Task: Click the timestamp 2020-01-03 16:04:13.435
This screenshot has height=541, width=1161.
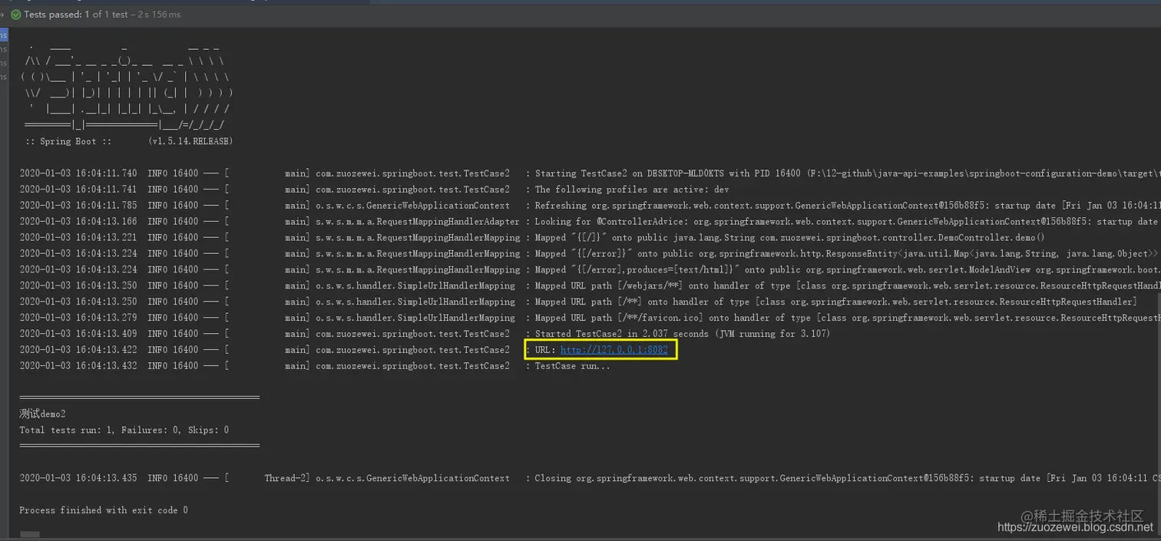Action: (78, 478)
